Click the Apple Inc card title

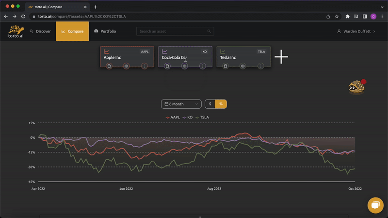click(x=113, y=57)
